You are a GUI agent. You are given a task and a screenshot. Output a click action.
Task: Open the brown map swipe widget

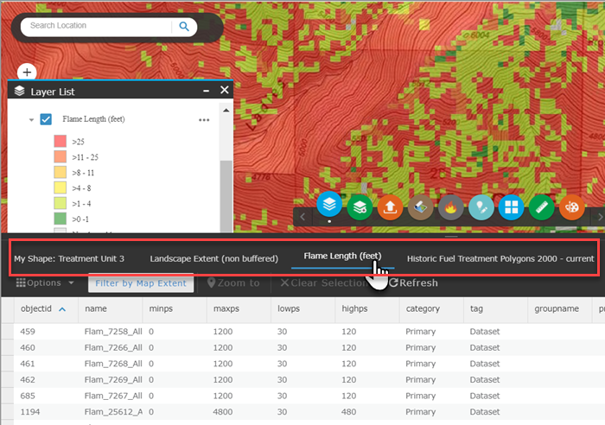point(420,207)
